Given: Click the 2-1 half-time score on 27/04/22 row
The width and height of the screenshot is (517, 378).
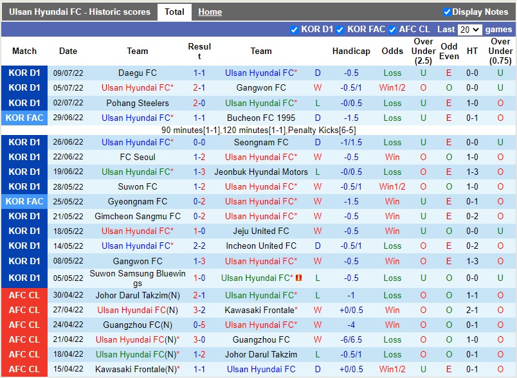Looking at the screenshot, I should click(472, 310).
